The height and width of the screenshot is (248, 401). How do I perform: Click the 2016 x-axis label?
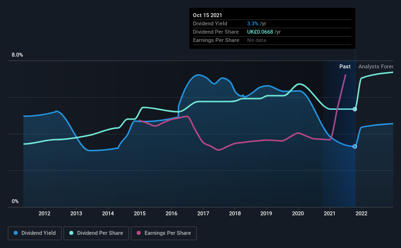click(x=171, y=213)
